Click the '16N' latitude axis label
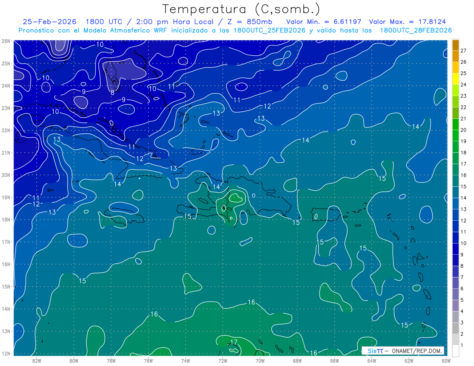474x366 pixels. [6, 264]
